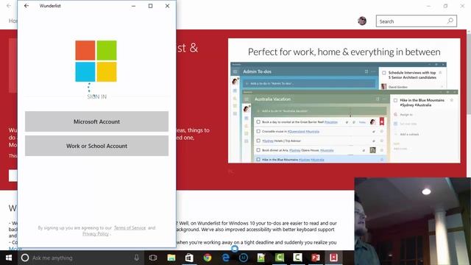Open the Store user profile avatar
The image size is (471, 265).
pos(362,21)
